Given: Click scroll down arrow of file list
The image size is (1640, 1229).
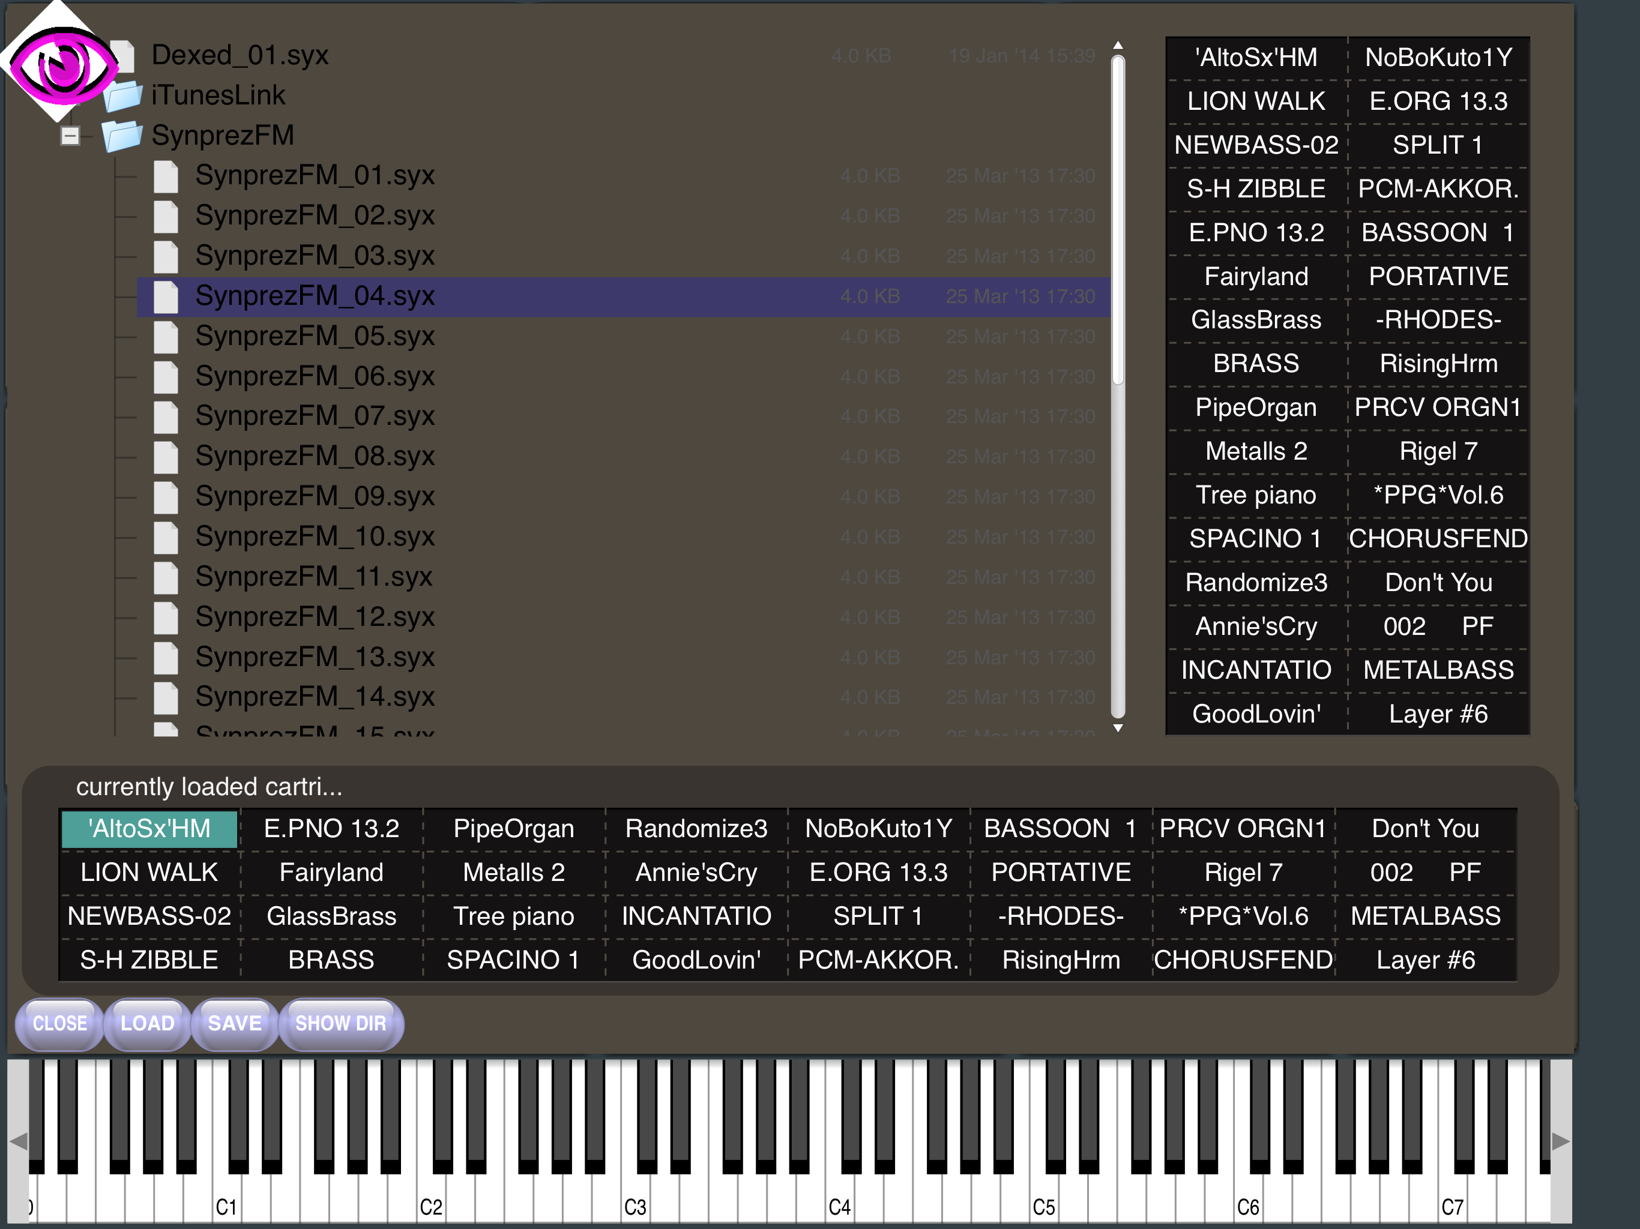Looking at the screenshot, I should [1118, 728].
